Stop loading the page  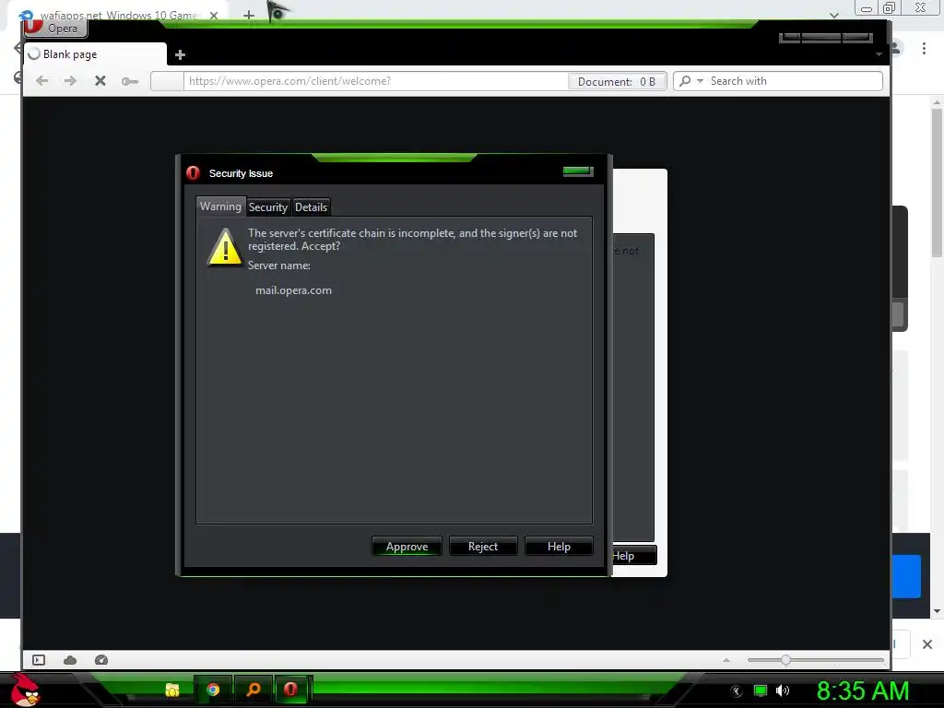tap(100, 81)
